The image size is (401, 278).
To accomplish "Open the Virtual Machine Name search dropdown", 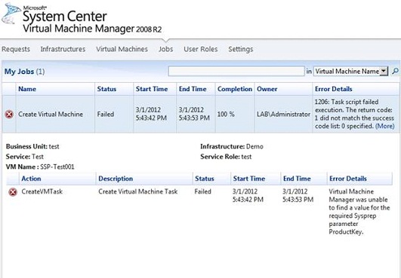I will (350, 72).
